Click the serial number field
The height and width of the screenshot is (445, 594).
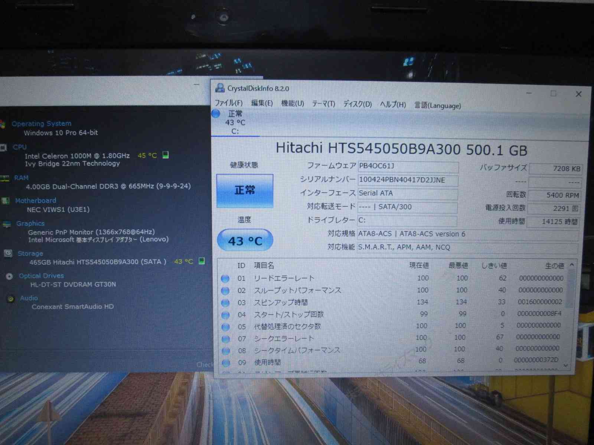[408, 180]
